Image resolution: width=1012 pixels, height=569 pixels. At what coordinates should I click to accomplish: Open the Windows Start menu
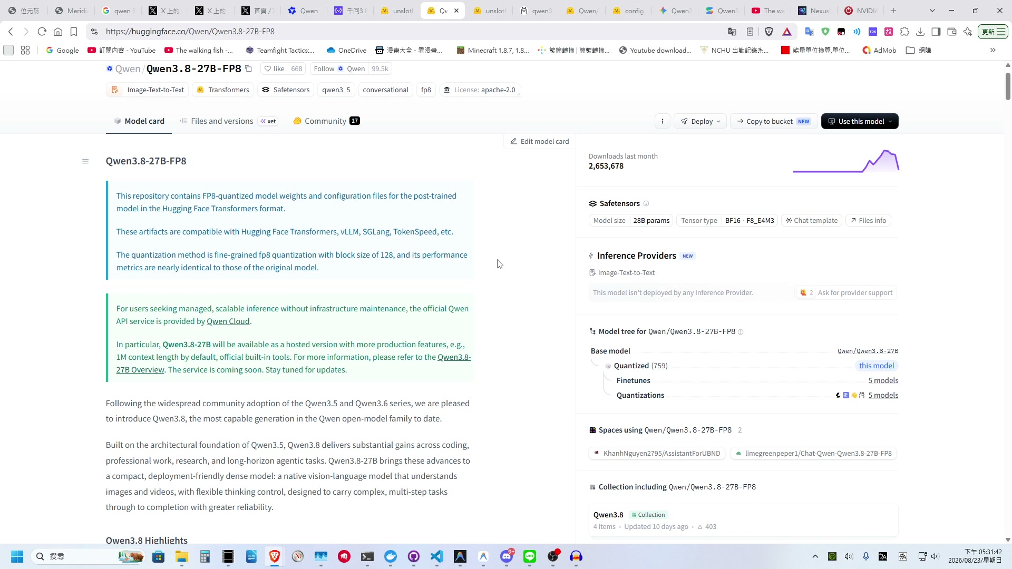[17, 556]
